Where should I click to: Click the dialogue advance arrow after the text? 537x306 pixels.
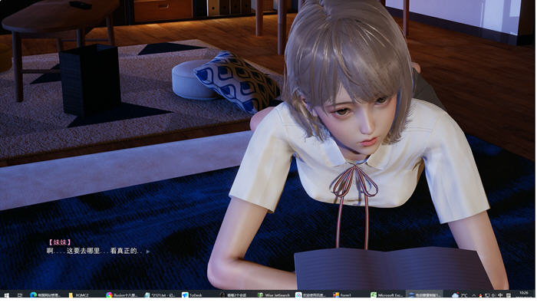tap(148, 252)
